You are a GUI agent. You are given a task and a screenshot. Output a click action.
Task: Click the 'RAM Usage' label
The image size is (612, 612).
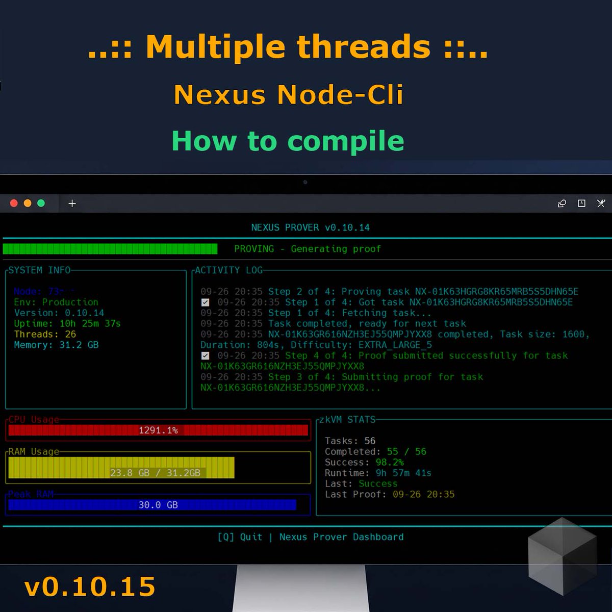click(x=34, y=452)
